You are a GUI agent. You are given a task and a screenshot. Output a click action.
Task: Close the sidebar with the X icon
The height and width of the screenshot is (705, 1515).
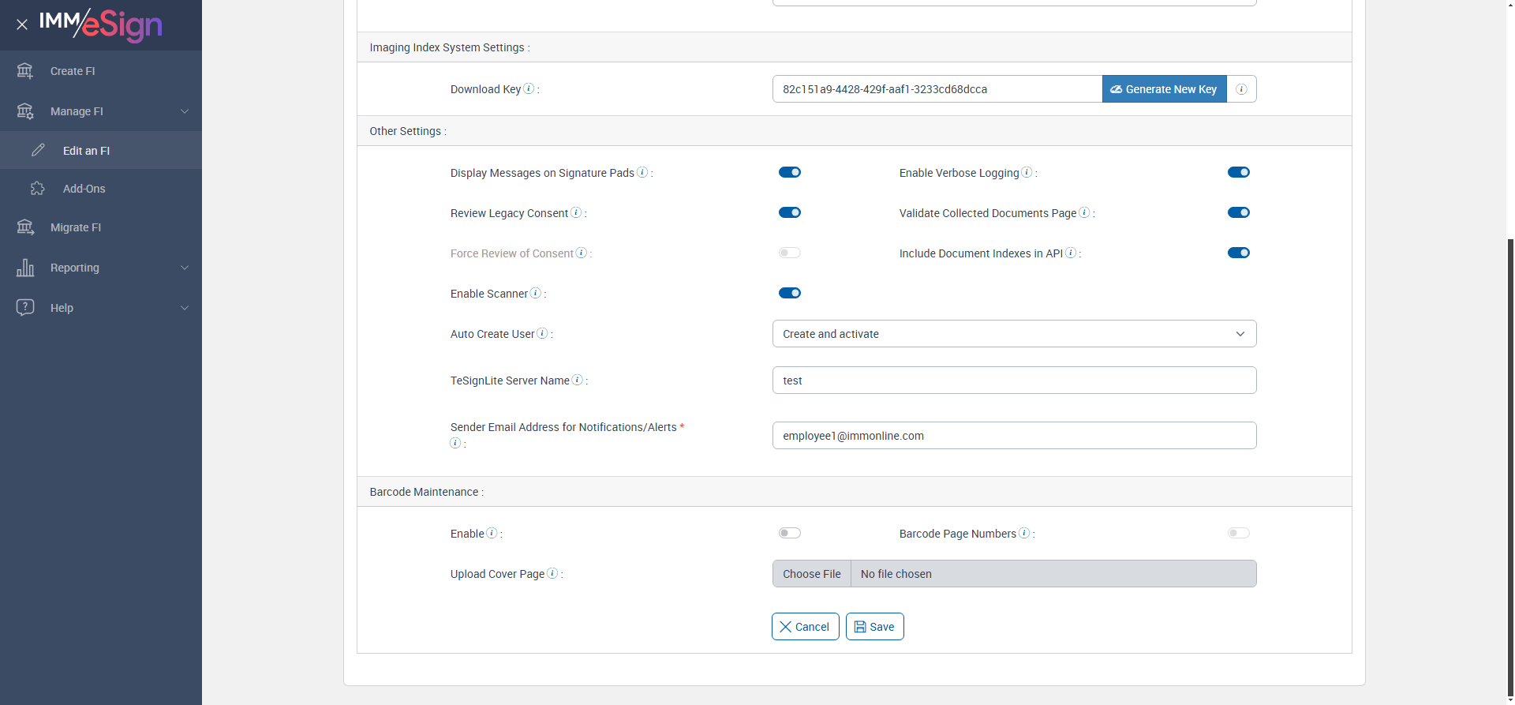click(22, 24)
